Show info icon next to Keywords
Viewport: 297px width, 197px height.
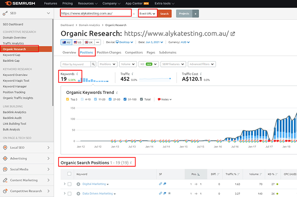[77, 74]
